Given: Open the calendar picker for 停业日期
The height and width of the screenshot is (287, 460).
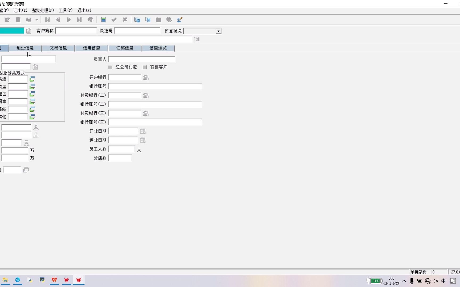Looking at the screenshot, I should coord(143,140).
